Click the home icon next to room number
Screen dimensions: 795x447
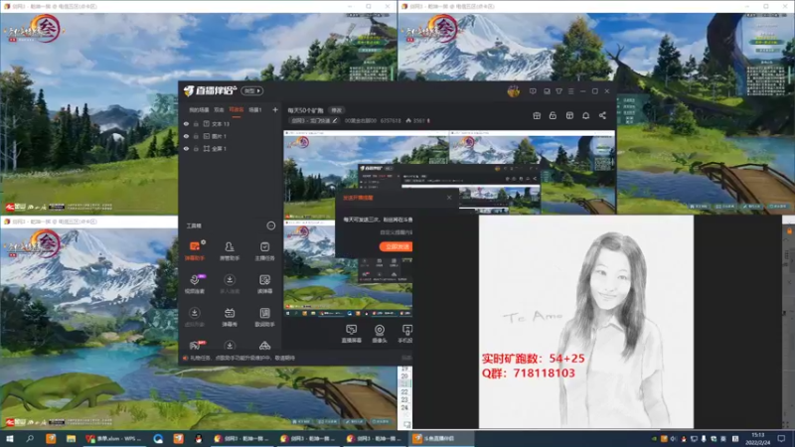tap(408, 120)
